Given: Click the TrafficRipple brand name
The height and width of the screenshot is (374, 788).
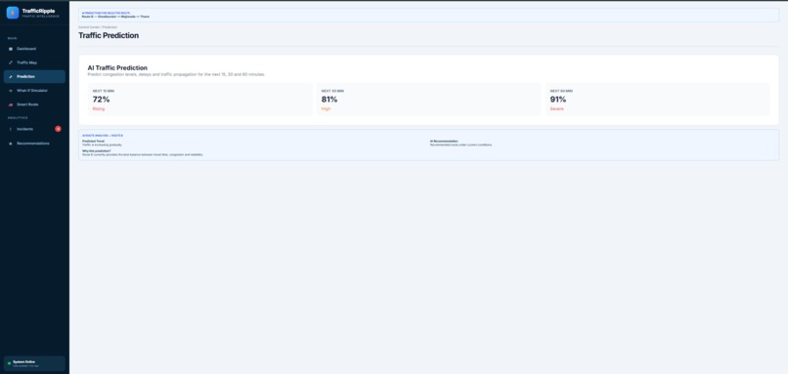Looking at the screenshot, I should pyautogui.click(x=39, y=11).
